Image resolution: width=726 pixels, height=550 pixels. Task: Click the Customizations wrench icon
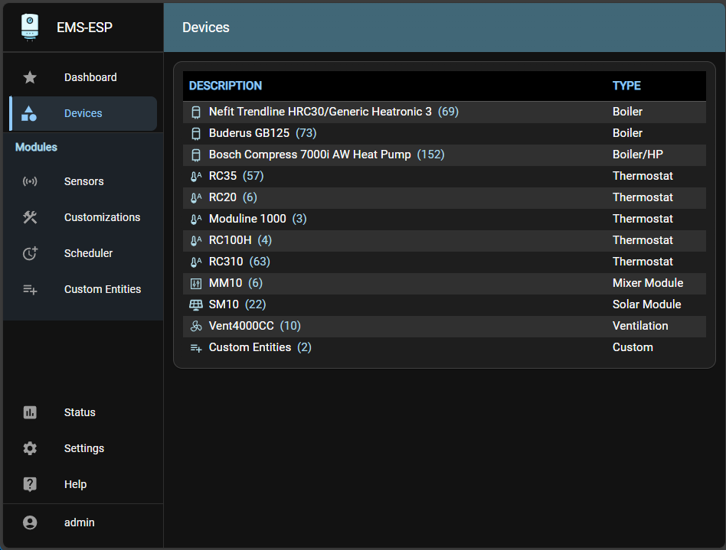click(x=29, y=217)
